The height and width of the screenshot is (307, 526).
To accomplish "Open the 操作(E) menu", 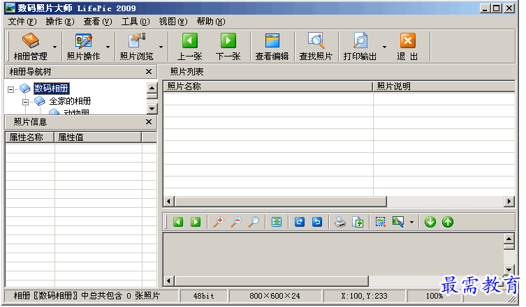I will click(x=60, y=22).
